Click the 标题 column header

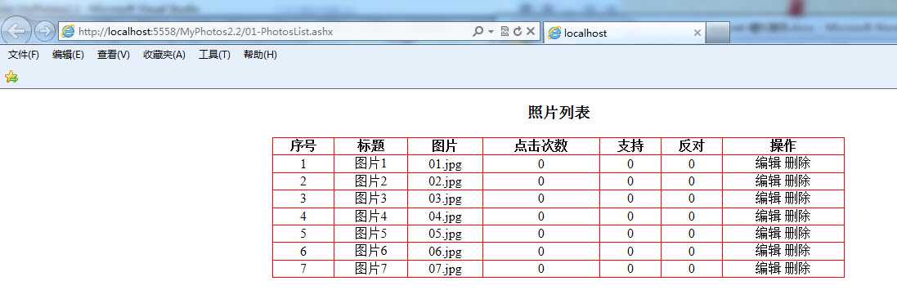[370, 145]
